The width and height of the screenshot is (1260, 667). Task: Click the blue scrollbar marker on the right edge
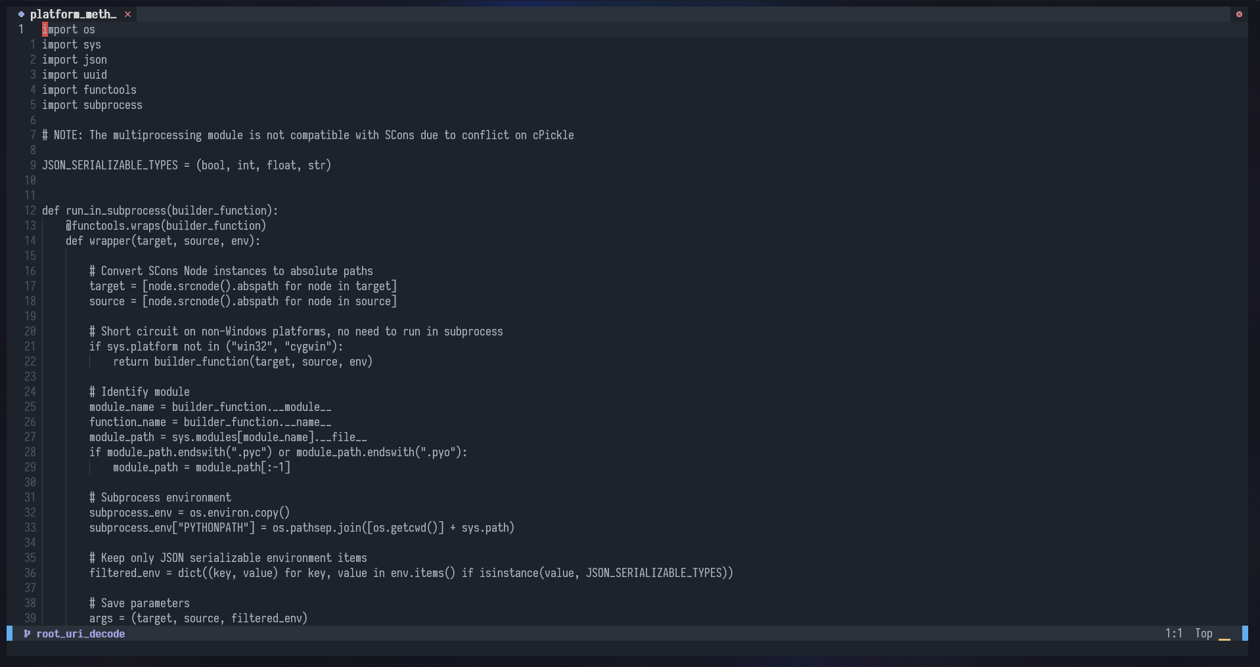tap(1245, 634)
